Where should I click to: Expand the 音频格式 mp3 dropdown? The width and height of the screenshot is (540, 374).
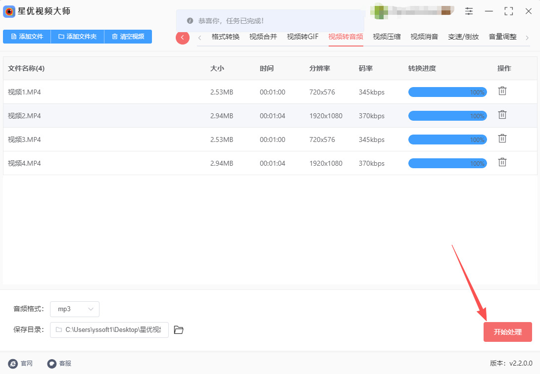75,309
